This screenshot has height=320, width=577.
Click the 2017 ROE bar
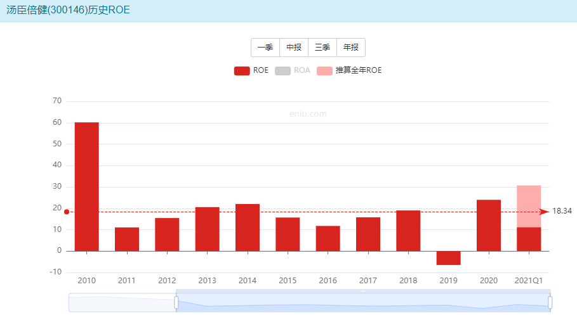coord(368,234)
